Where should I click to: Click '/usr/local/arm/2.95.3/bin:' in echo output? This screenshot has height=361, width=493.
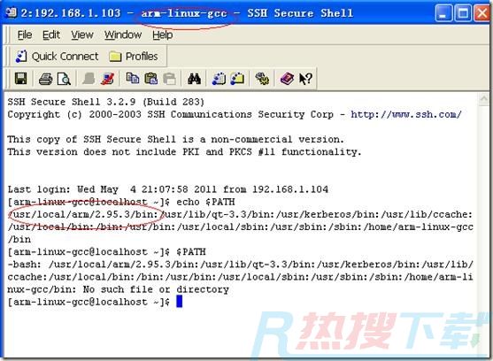click(83, 215)
